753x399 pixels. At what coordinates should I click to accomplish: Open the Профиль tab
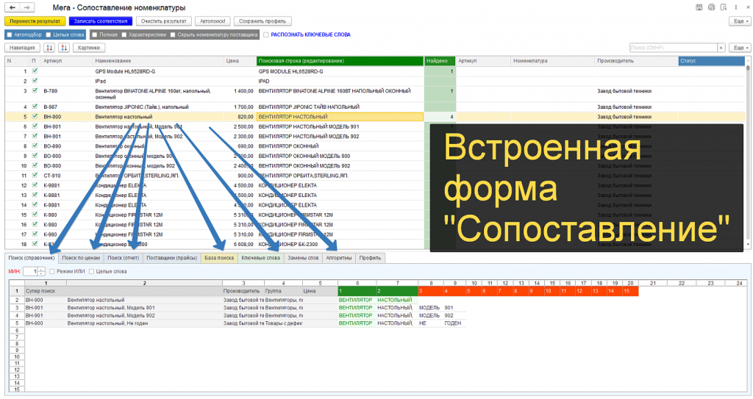tap(371, 258)
